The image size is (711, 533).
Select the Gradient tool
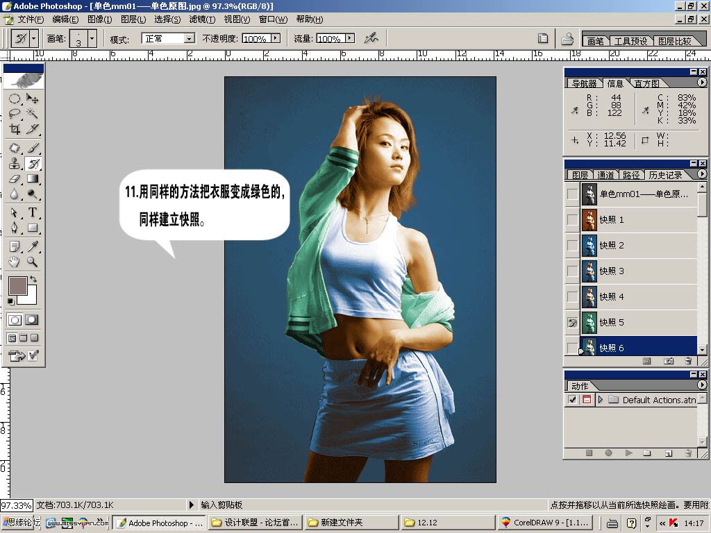point(32,179)
